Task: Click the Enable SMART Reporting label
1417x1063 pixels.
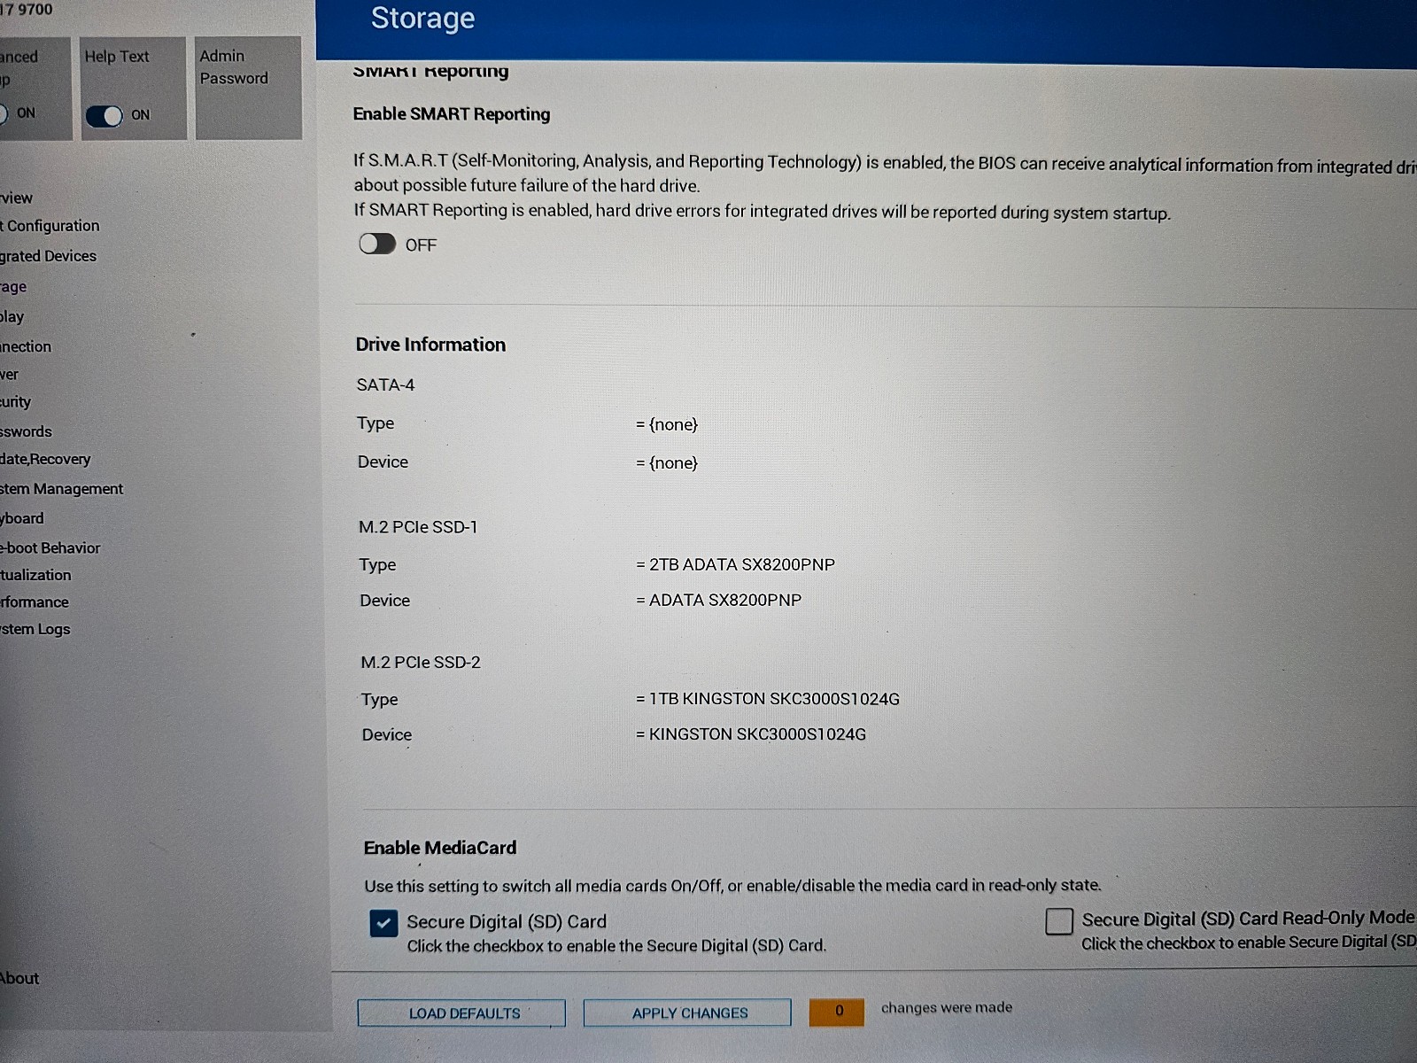Action: click(x=452, y=113)
